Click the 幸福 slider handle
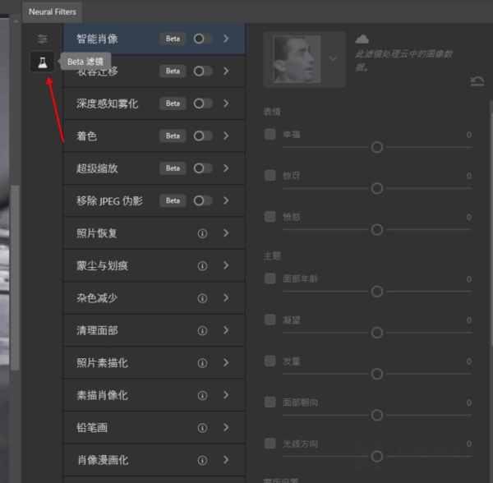This screenshot has height=483, width=493. (x=377, y=147)
